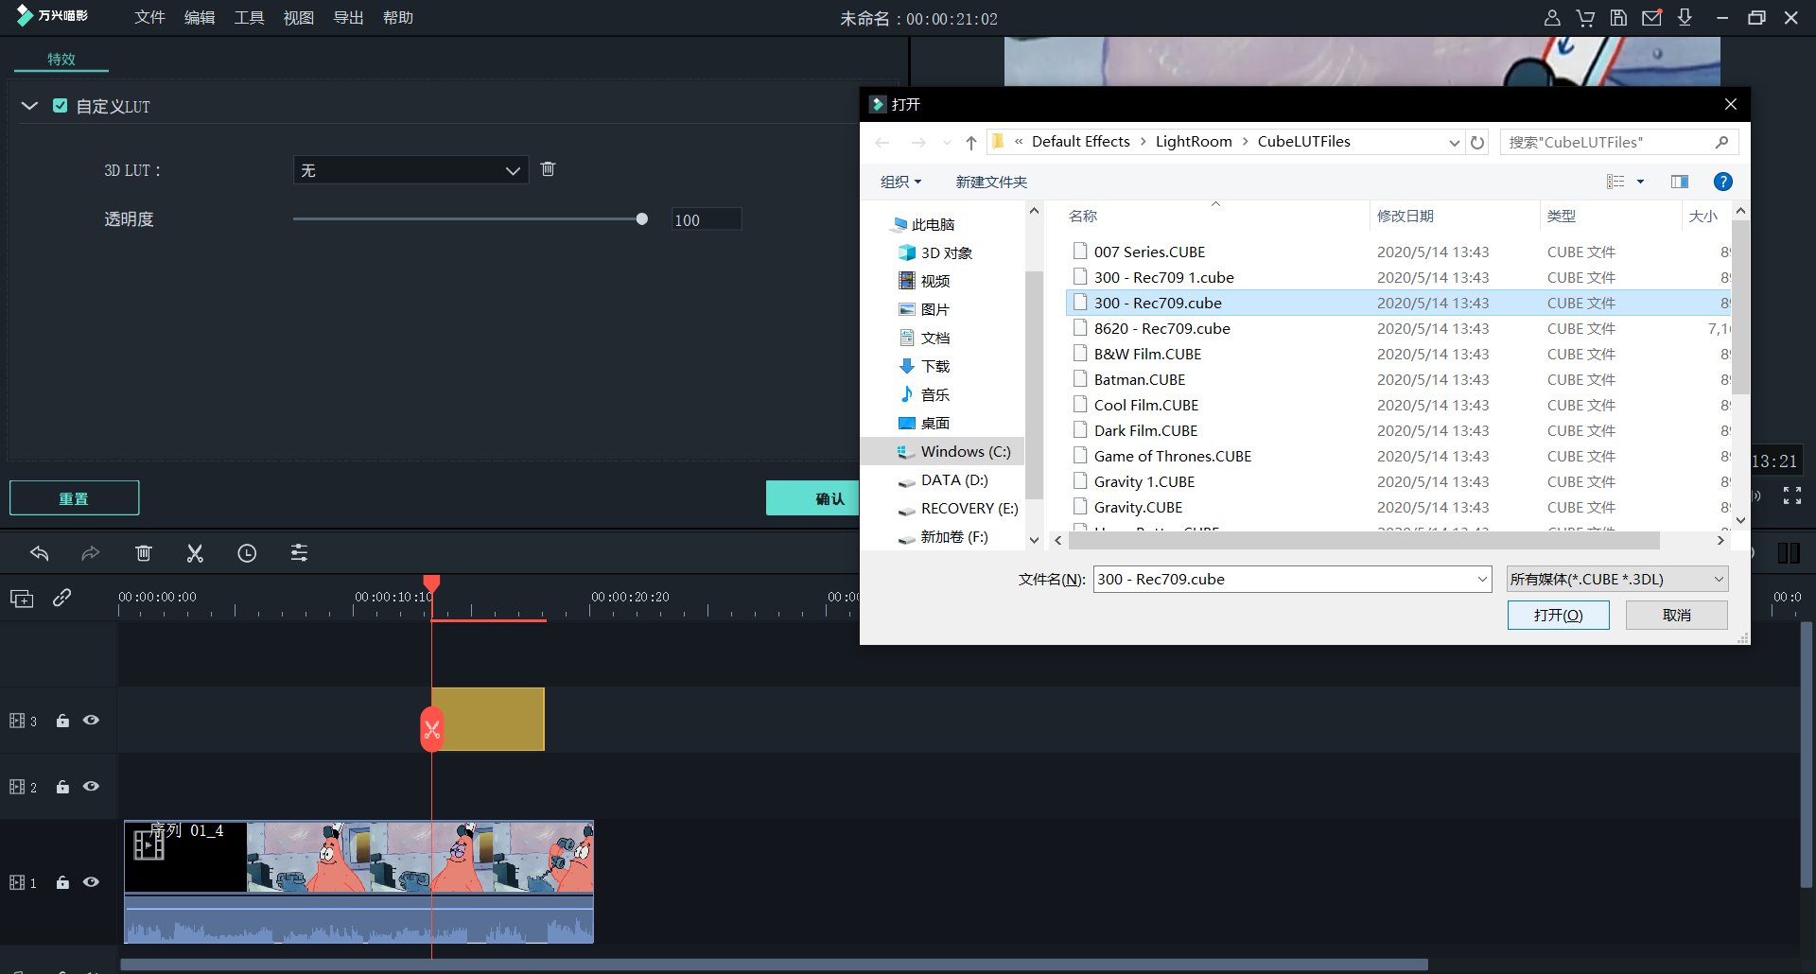
Task: Open recent locations dropdown arrow
Action: click(x=947, y=143)
